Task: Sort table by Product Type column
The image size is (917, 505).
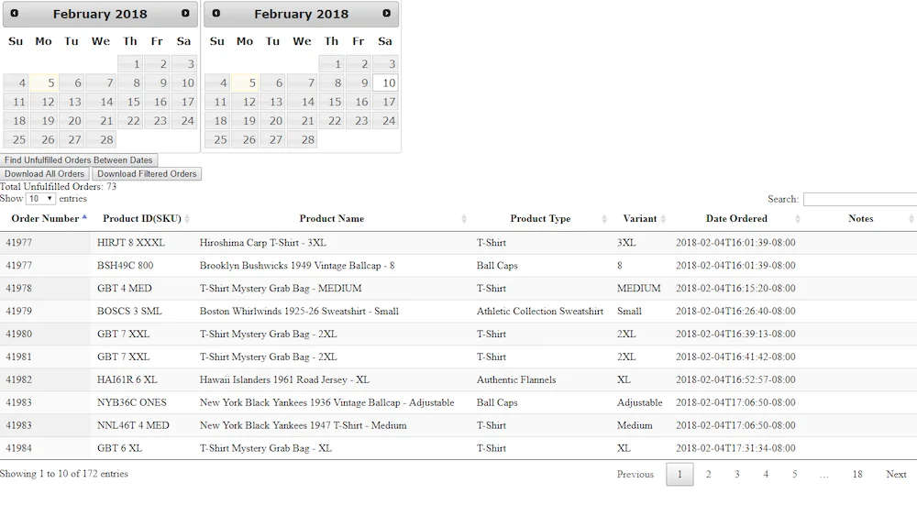Action: click(540, 219)
